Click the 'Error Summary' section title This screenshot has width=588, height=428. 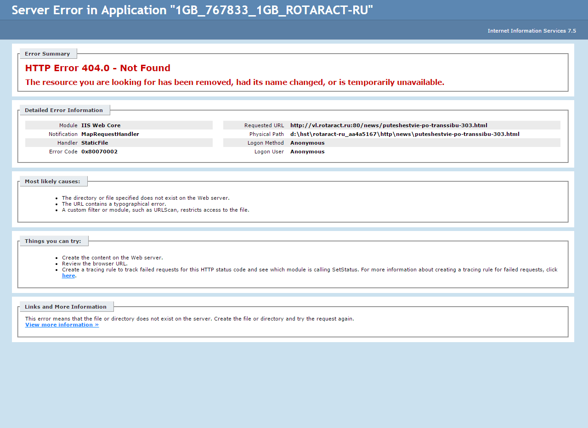click(47, 54)
